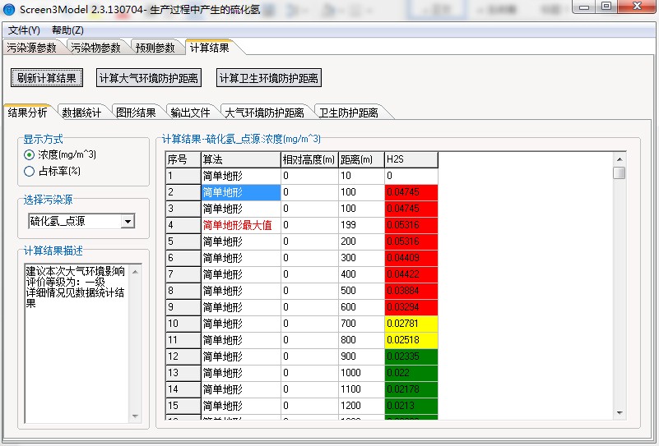This screenshot has height=446, width=659.
Task: Open the 帮助(Z) menu
Action: coord(67,30)
